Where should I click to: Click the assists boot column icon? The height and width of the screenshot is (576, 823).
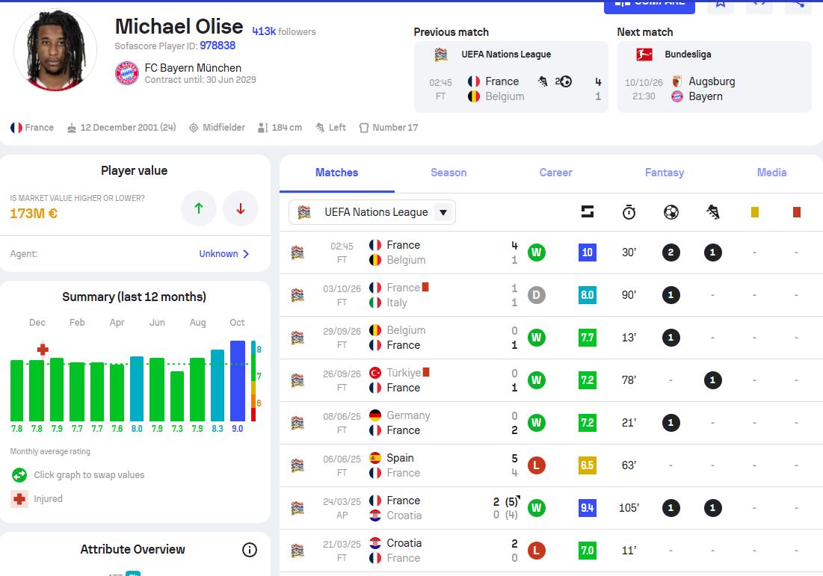(713, 212)
